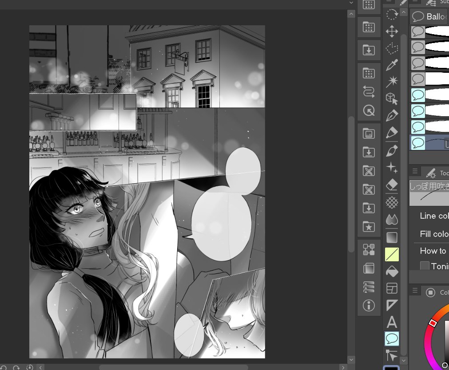Open the Information circle icon panel
The image size is (449, 370).
pyautogui.click(x=369, y=305)
